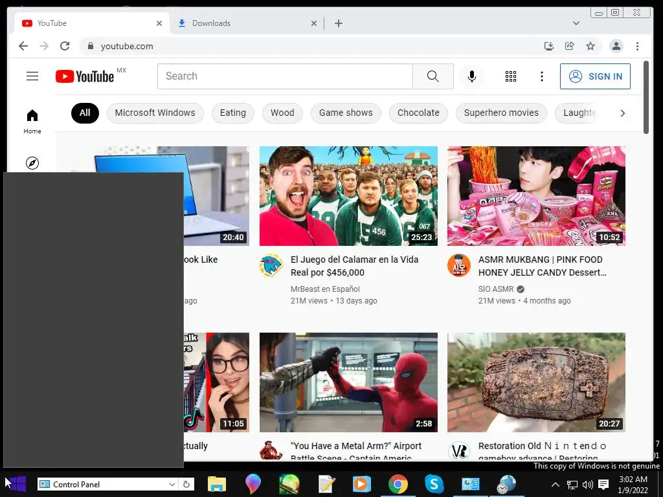
Task: Select the All filter chip
Action: point(85,113)
